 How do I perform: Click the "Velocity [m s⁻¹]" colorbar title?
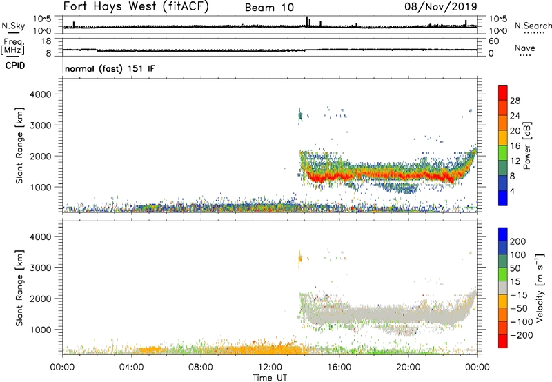(539, 288)
